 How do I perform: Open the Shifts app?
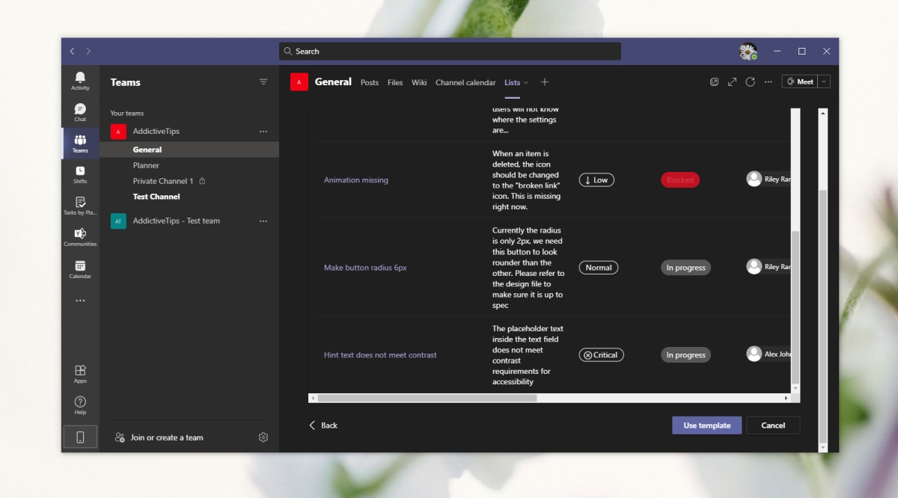pyautogui.click(x=80, y=174)
